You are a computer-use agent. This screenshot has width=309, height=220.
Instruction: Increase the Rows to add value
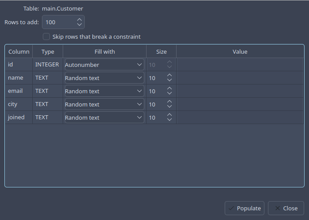coord(79,20)
